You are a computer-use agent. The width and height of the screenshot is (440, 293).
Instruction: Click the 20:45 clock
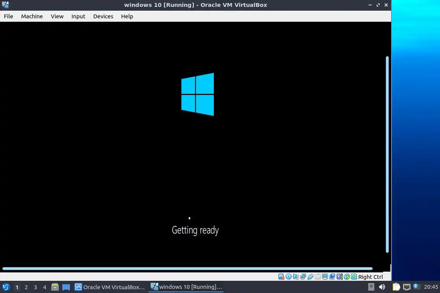(431, 287)
